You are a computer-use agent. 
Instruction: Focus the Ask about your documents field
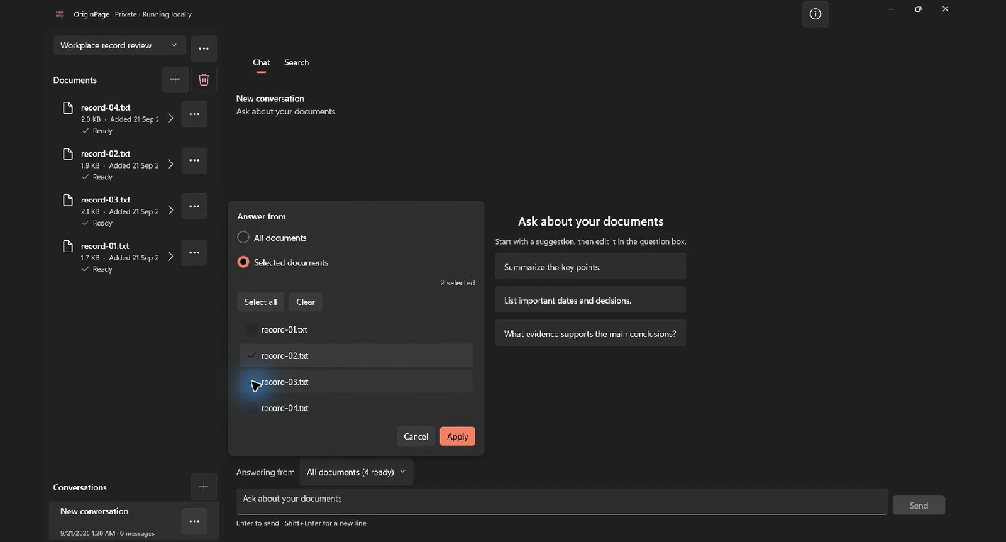click(x=562, y=501)
